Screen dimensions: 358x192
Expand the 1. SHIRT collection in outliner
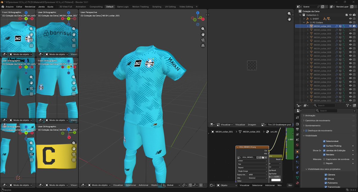pyautogui.click(x=304, y=19)
